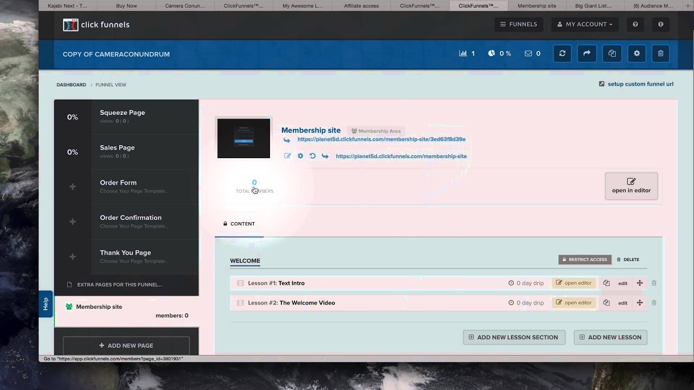Screen dimensions: 694x390
Task: Click RESTRICT ACCESS button
Action: click(x=585, y=259)
